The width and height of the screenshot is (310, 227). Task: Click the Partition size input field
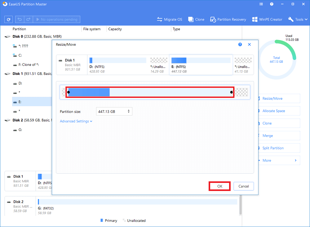point(114,111)
